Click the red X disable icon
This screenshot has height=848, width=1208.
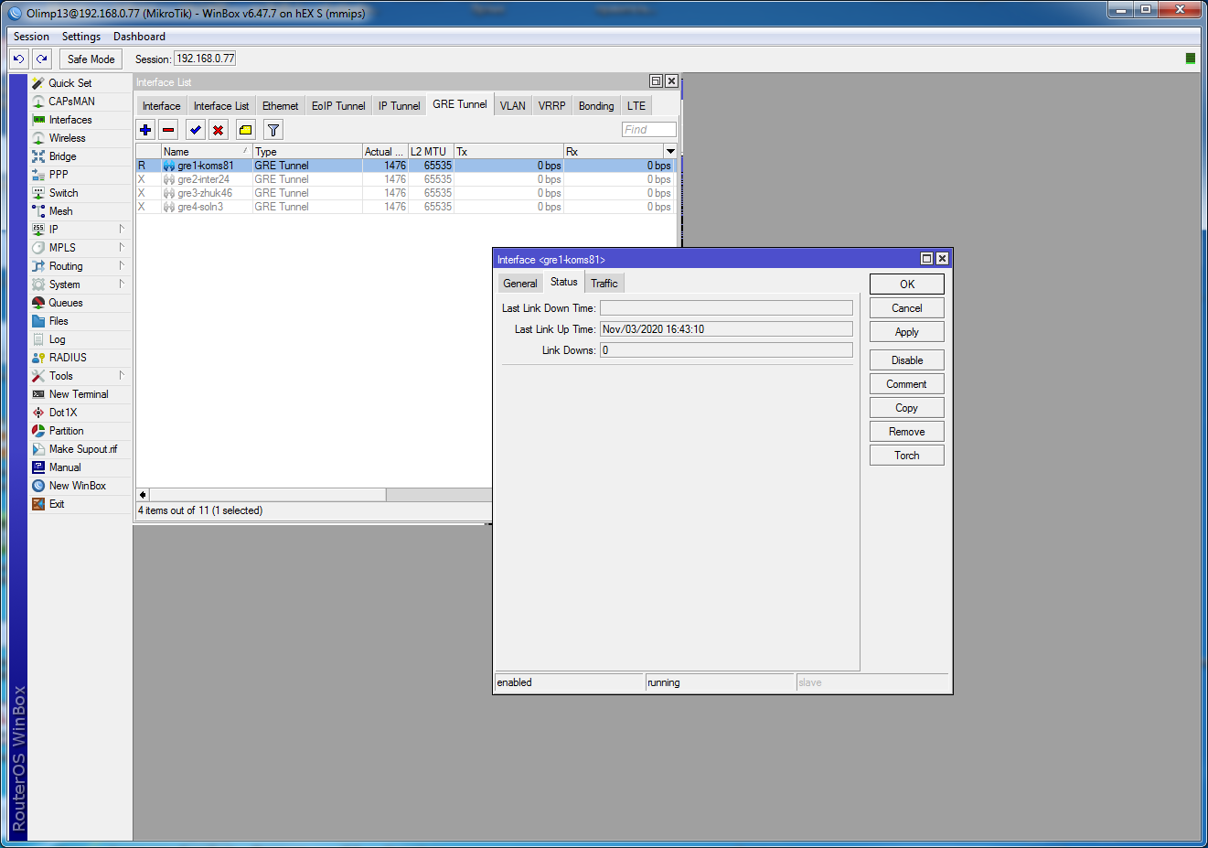tap(219, 130)
